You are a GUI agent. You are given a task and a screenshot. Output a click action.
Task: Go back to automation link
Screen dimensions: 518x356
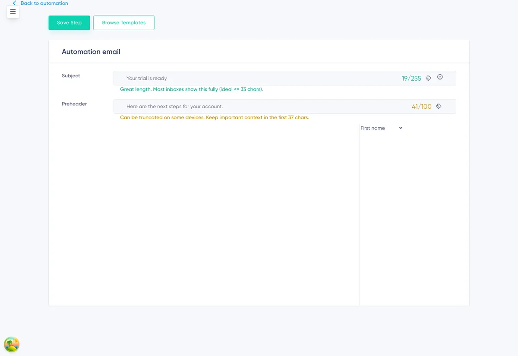coord(44,3)
